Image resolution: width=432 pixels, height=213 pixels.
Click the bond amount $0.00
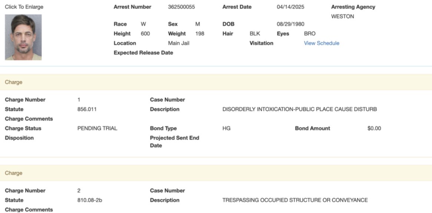(374, 128)
